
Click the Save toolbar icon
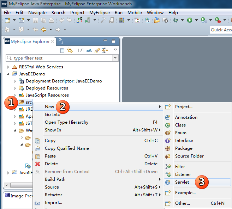[x=35, y=20]
